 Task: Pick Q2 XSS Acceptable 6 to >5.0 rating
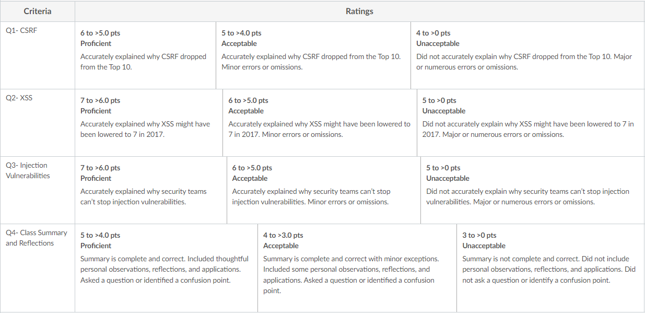(320, 123)
